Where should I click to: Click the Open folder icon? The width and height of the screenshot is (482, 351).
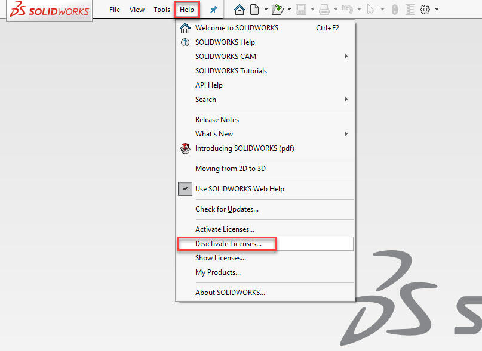click(x=277, y=10)
